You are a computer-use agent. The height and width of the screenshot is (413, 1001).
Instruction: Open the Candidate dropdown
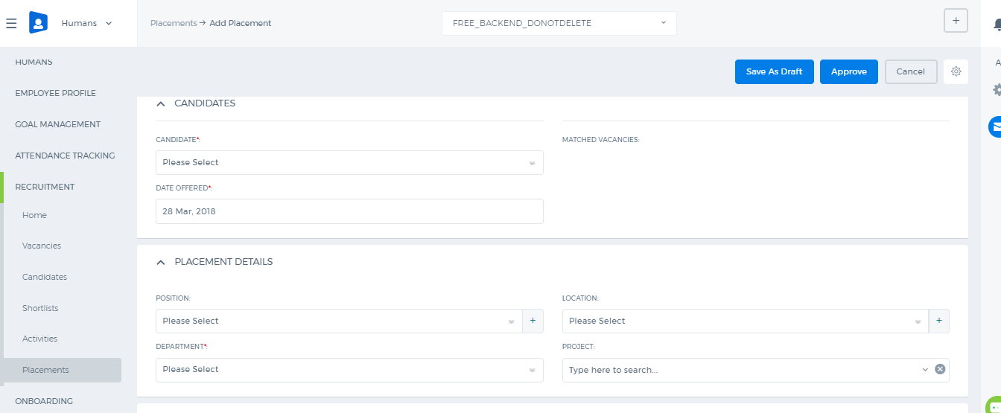349,162
